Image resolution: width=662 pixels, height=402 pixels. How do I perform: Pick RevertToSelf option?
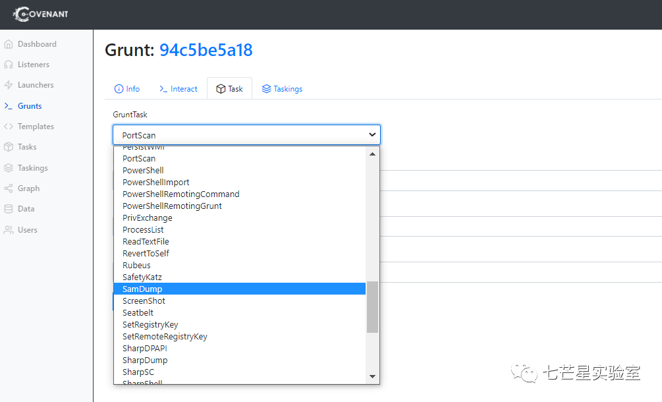239,253
